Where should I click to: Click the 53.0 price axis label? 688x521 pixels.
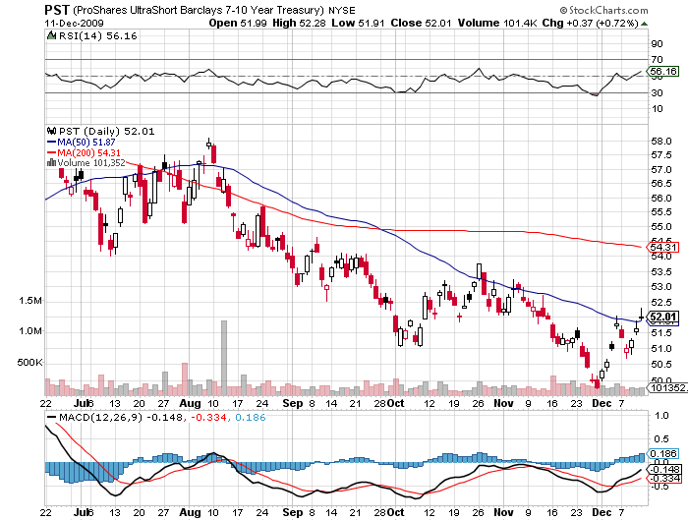[x=661, y=287]
